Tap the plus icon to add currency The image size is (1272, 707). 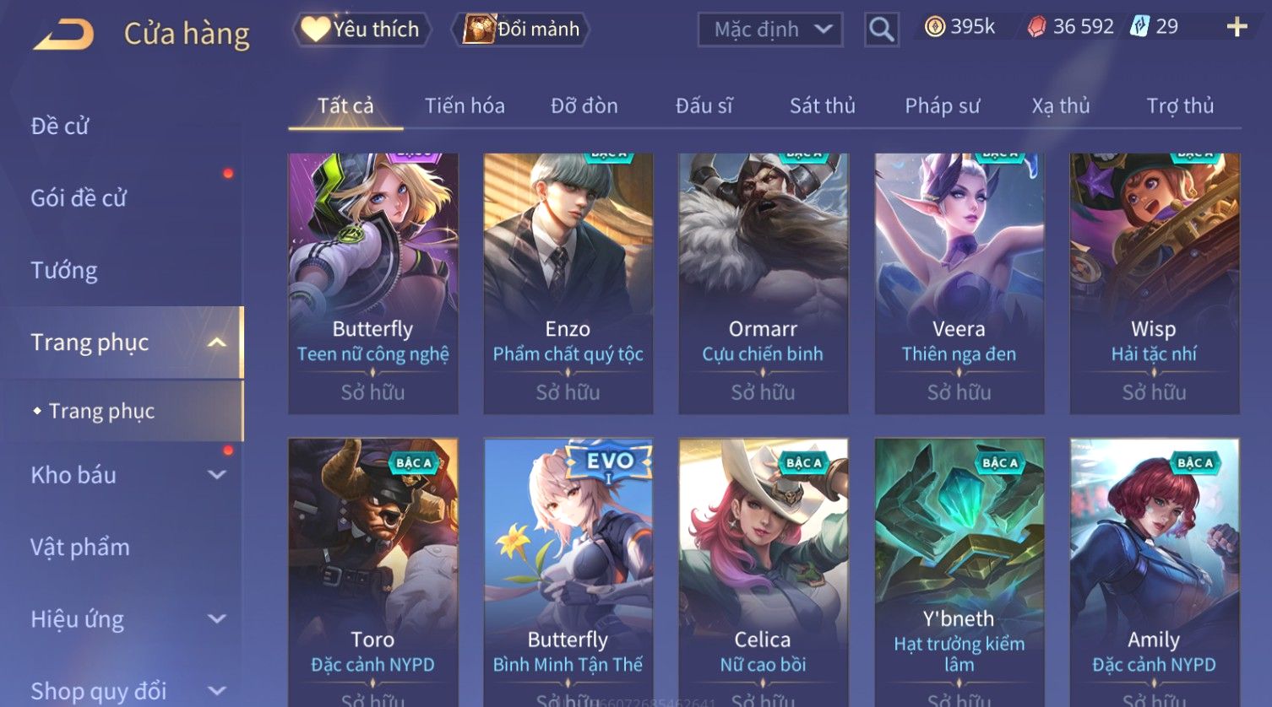tap(1237, 27)
